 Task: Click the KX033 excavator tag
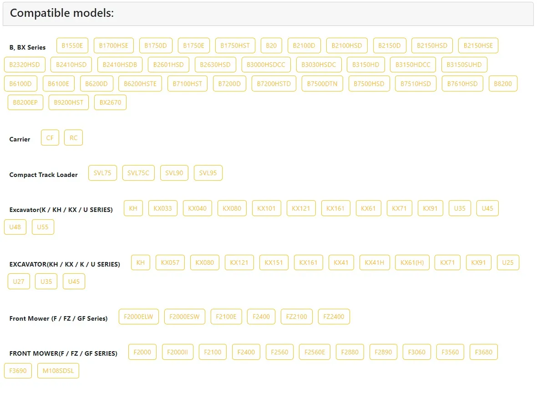[x=162, y=208]
